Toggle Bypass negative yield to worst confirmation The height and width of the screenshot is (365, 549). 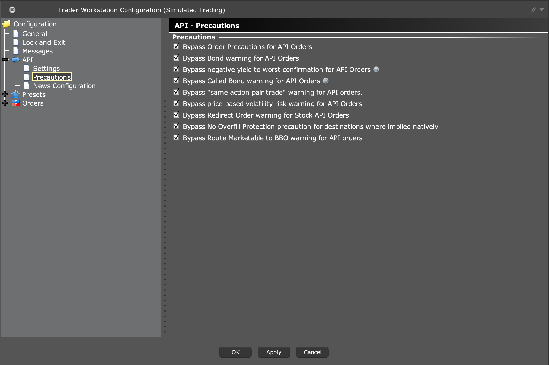(177, 69)
